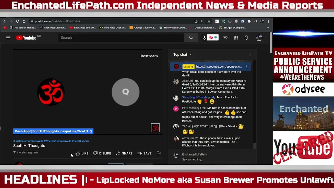Open the OpenCorporates bookmark
Image resolution: width=334 pixels, height=188 pixels.
203,28
